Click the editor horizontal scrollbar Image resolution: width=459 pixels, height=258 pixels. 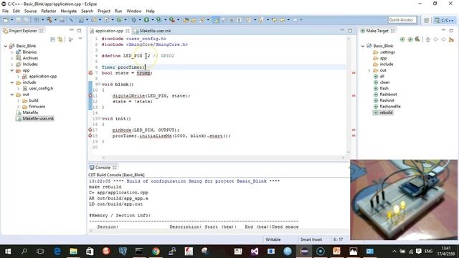pyautogui.click(x=223, y=158)
